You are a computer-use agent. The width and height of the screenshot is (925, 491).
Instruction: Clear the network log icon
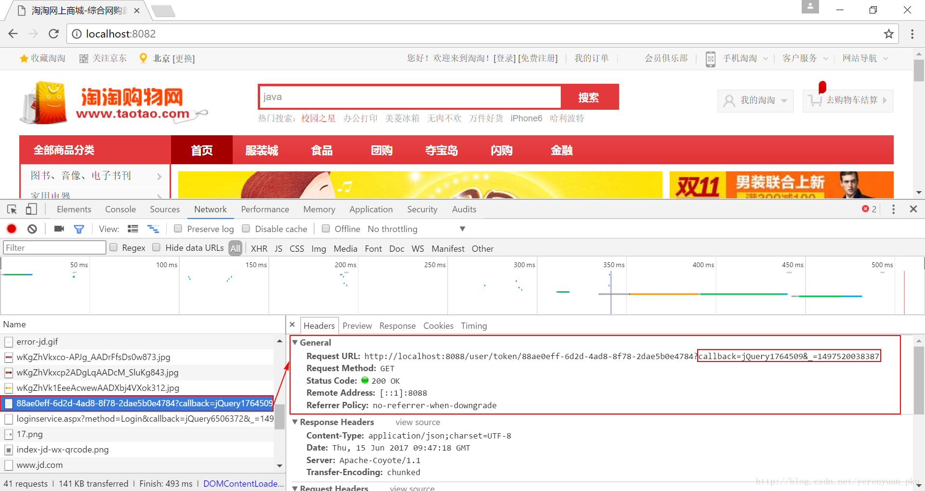[x=32, y=229]
